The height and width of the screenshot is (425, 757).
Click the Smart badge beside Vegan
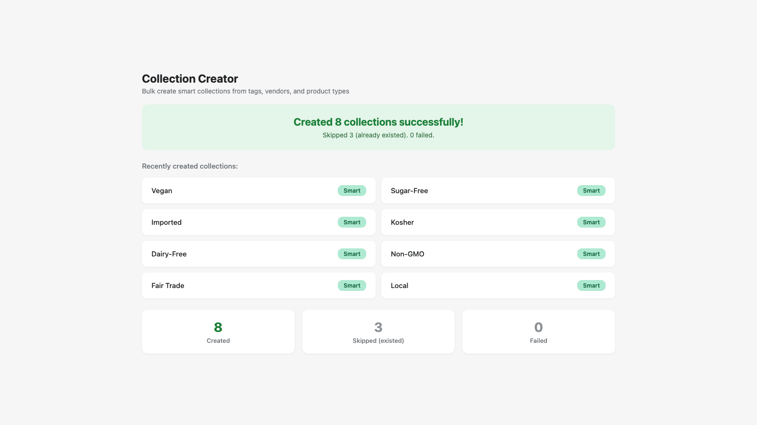[x=352, y=191]
